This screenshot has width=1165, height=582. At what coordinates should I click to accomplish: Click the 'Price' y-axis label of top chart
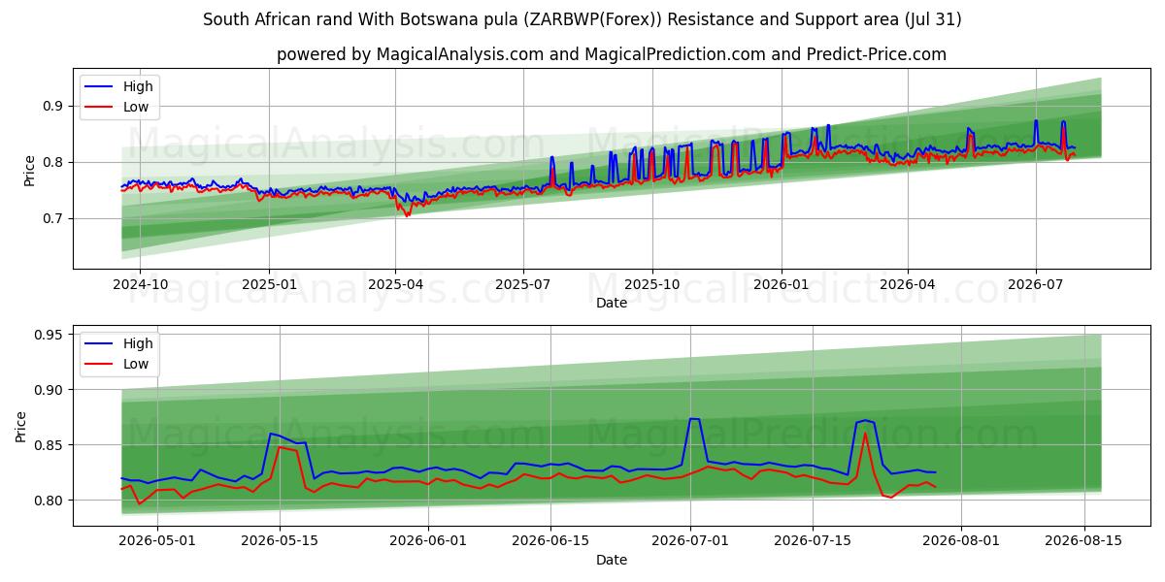click(29, 170)
